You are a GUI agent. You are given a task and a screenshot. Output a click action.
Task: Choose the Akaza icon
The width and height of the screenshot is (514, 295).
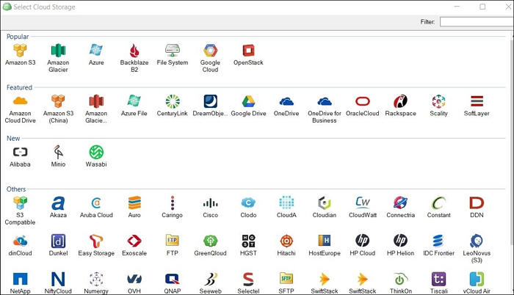pyautogui.click(x=58, y=207)
